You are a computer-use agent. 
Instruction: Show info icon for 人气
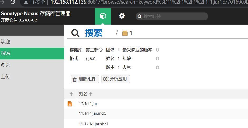pyautogui.click(x=157, y=67)
